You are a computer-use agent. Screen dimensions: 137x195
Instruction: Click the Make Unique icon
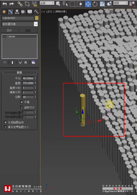point(20,62)
